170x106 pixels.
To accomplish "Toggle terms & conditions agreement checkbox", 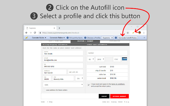I will [x=88, y=85].
